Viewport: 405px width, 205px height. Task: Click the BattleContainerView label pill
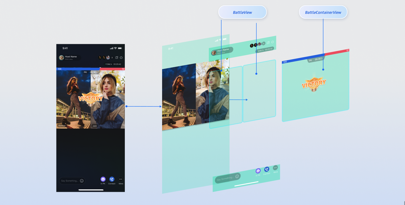click(323, 12)
